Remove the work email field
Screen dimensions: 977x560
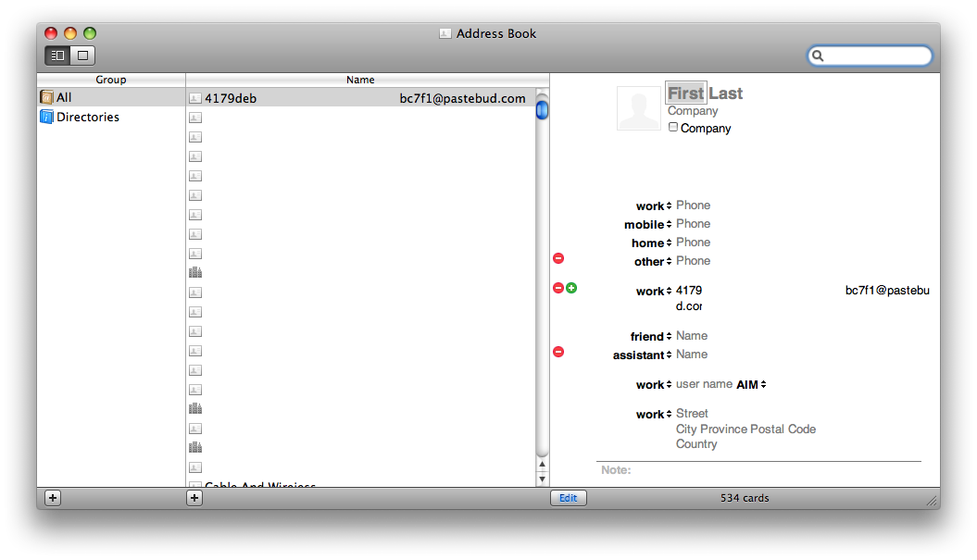558,288
